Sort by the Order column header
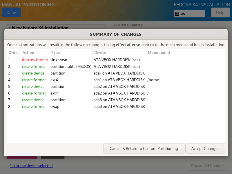 (x=14, y=52)
